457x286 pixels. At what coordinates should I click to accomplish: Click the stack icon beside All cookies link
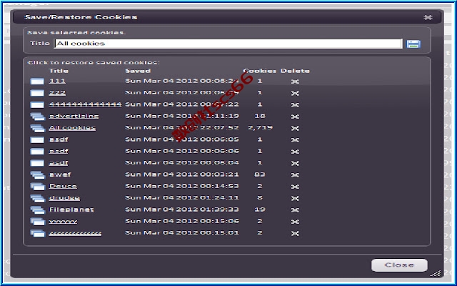tap(37, 128)
